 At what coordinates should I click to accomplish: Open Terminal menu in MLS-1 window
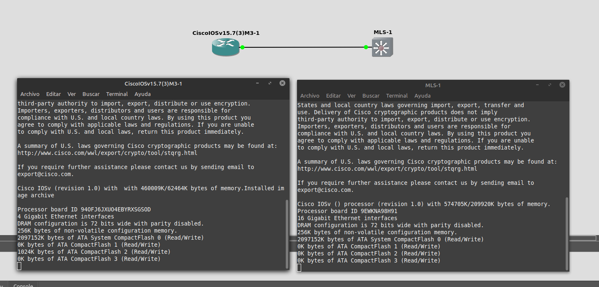pos(397,96)
